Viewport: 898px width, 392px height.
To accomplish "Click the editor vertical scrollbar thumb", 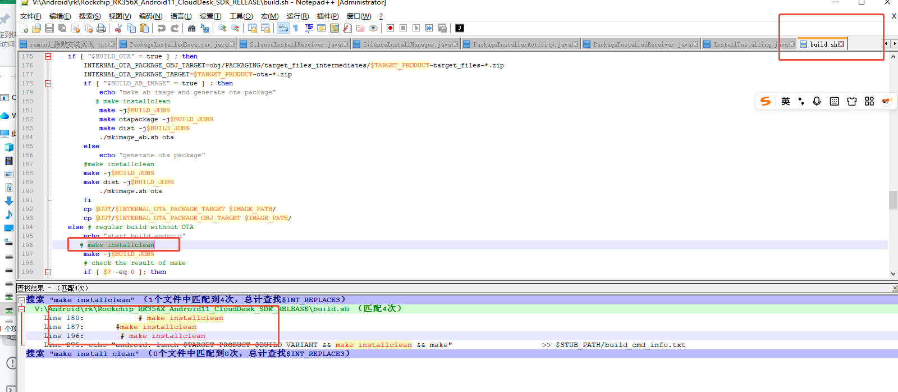I will (893, 200).
